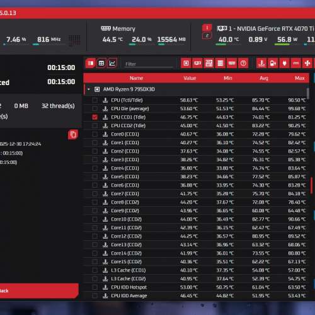Select GPU number 2 in the selector
The height and width of the screenshot is (315, 315).
[x=207, y=36]
